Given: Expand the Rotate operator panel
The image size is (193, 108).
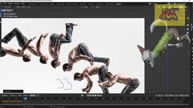Looking at the screenshot, I should [x=13, y=91].
